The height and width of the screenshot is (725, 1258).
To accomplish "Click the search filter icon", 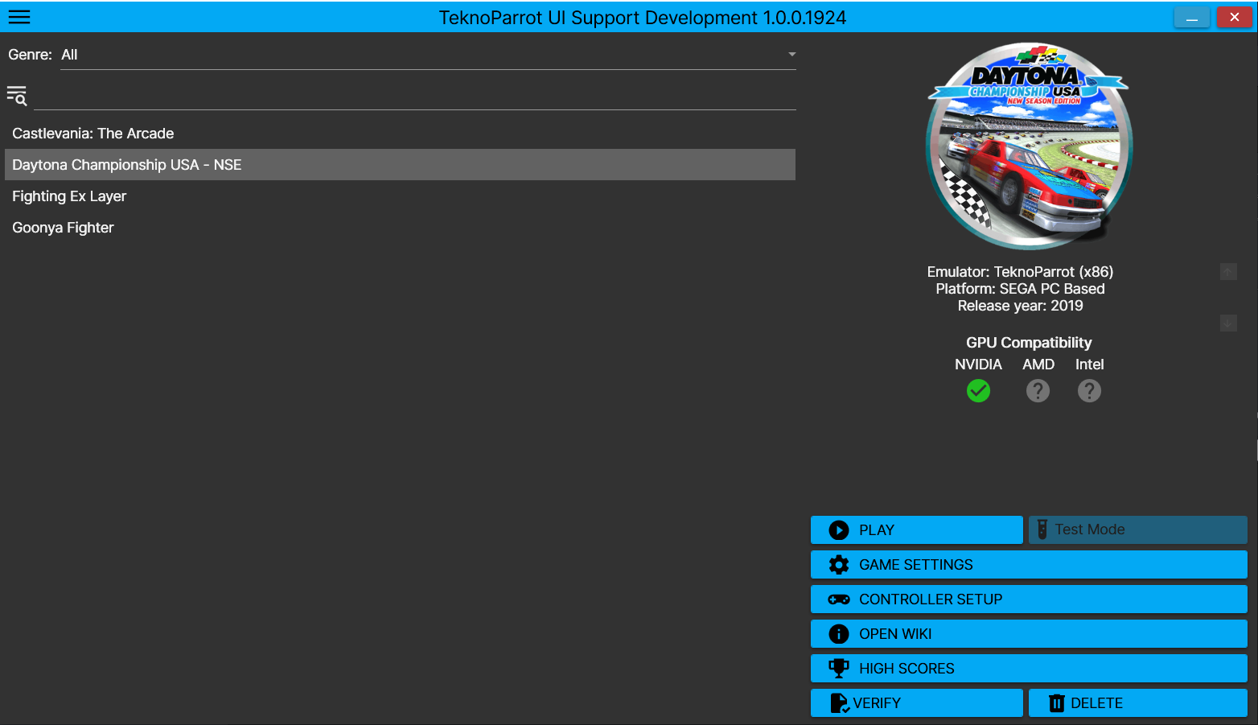I will coord(17,96).
